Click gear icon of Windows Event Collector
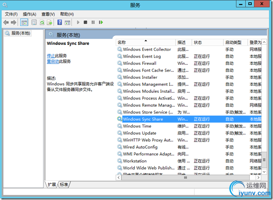This screenshot has width=273, height=200. (x=120, y=49)
